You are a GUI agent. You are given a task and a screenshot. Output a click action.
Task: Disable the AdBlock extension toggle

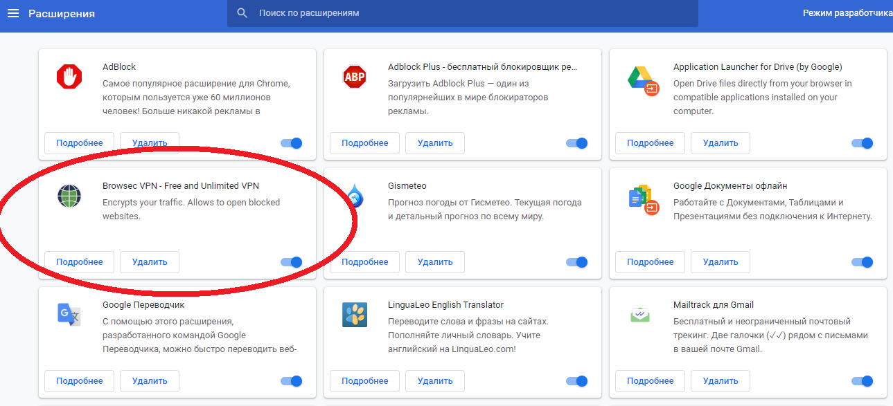[292, 143]
